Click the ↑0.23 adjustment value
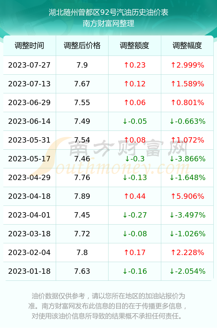The height and width of the screenshot is (328, 217). tap(135, 65)
